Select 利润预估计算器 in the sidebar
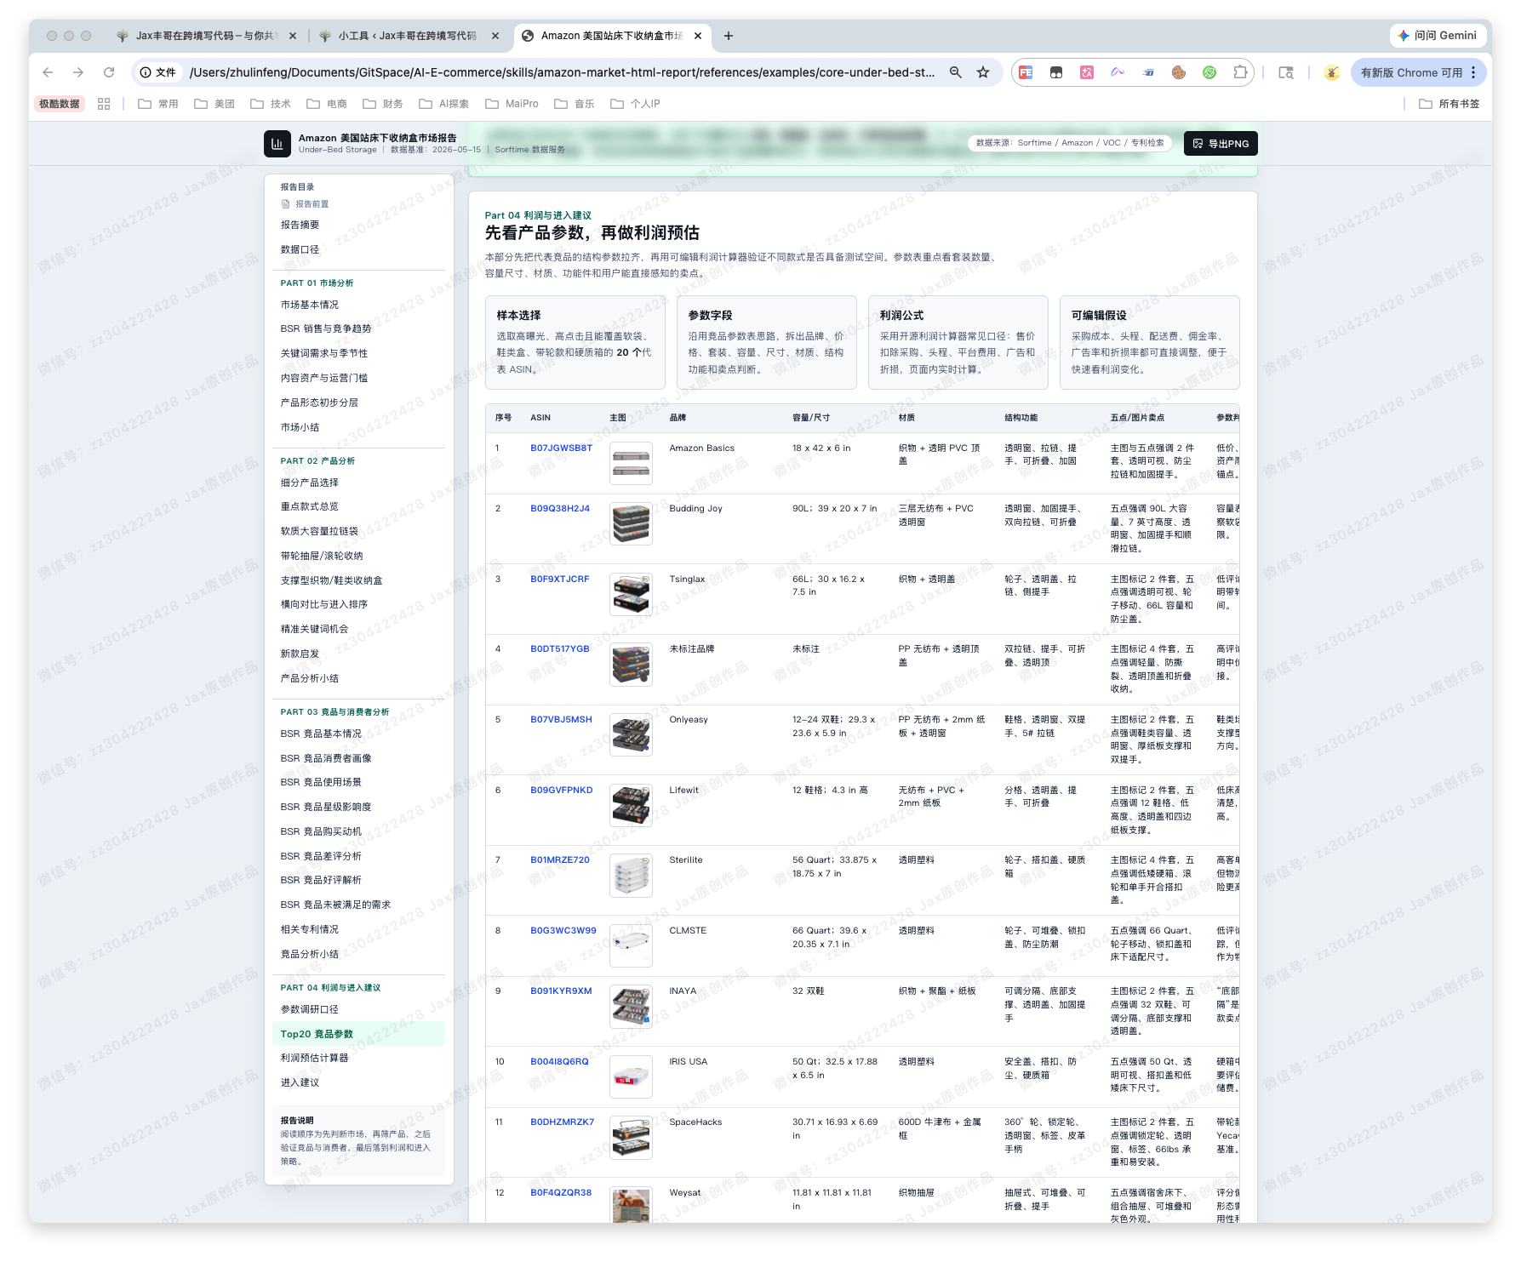The image size is (1521, 1262). (x=314, y=1058)
